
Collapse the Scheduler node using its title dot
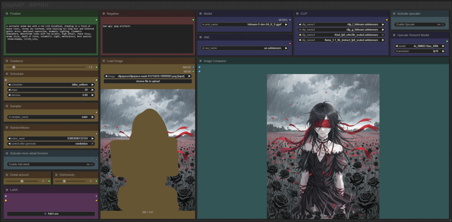click(x=7, y=74)
